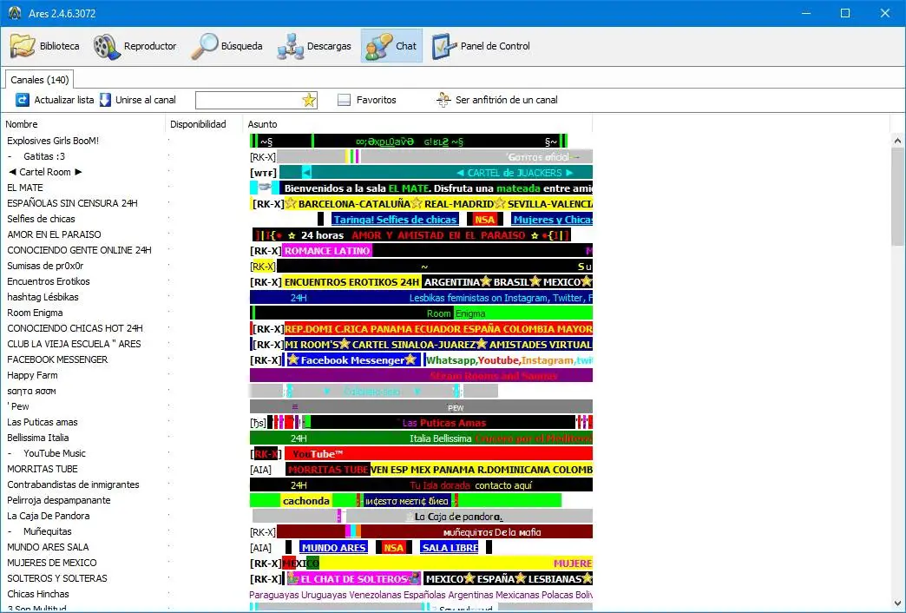Select channel "La Caja De Pandora"
This screenshot has width=906, height=613.
[x=48, y=515]
